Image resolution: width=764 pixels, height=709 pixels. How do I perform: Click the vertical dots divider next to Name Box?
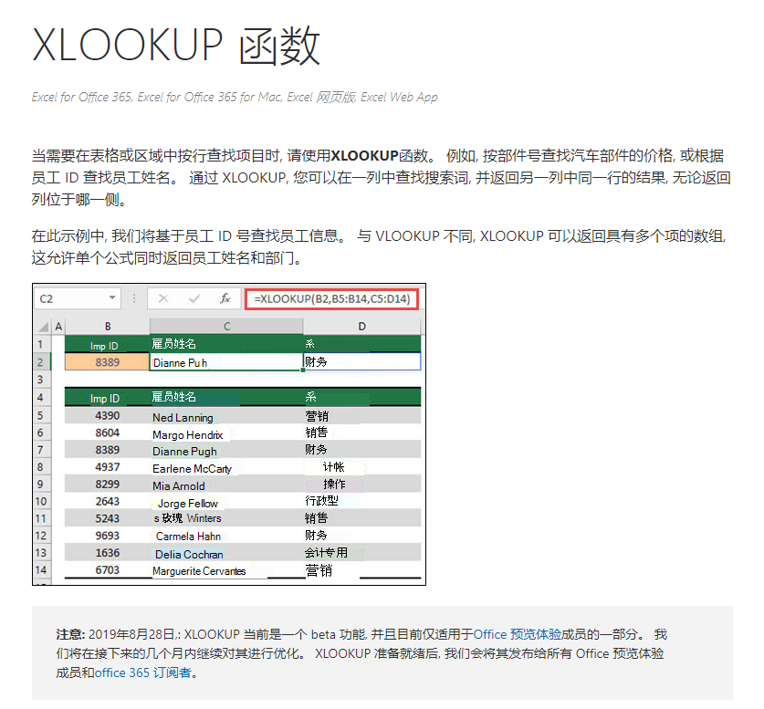tap(134, 297)
